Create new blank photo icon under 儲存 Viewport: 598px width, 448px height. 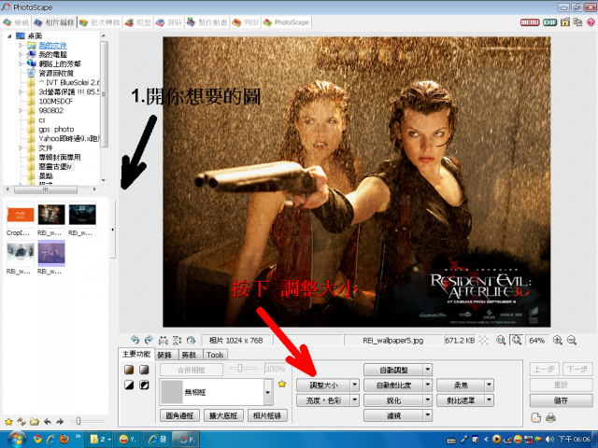coord(536,417)
